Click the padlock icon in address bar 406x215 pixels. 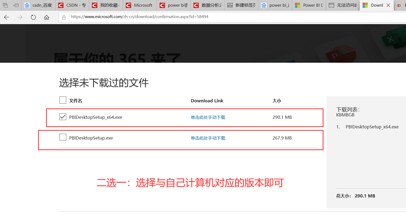click(64, 17)
